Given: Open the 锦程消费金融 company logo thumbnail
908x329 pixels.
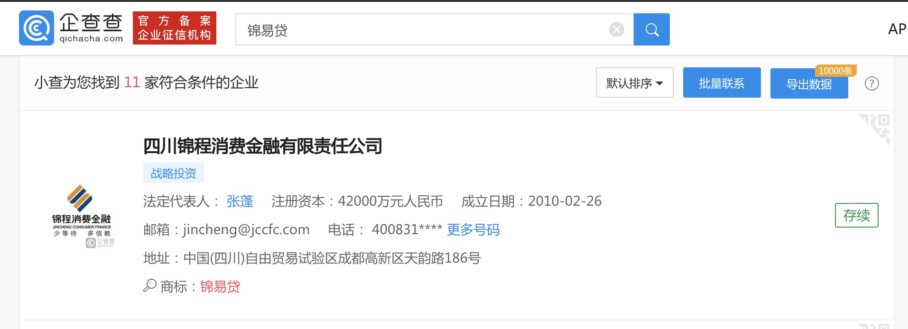Looking at the screenshot, I should (82, 216).
